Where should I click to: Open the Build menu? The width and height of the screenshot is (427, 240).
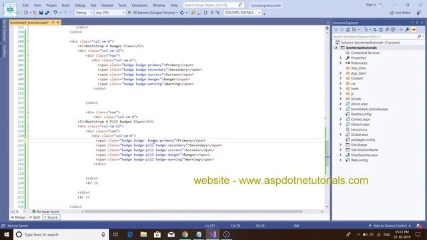[65, 5]
